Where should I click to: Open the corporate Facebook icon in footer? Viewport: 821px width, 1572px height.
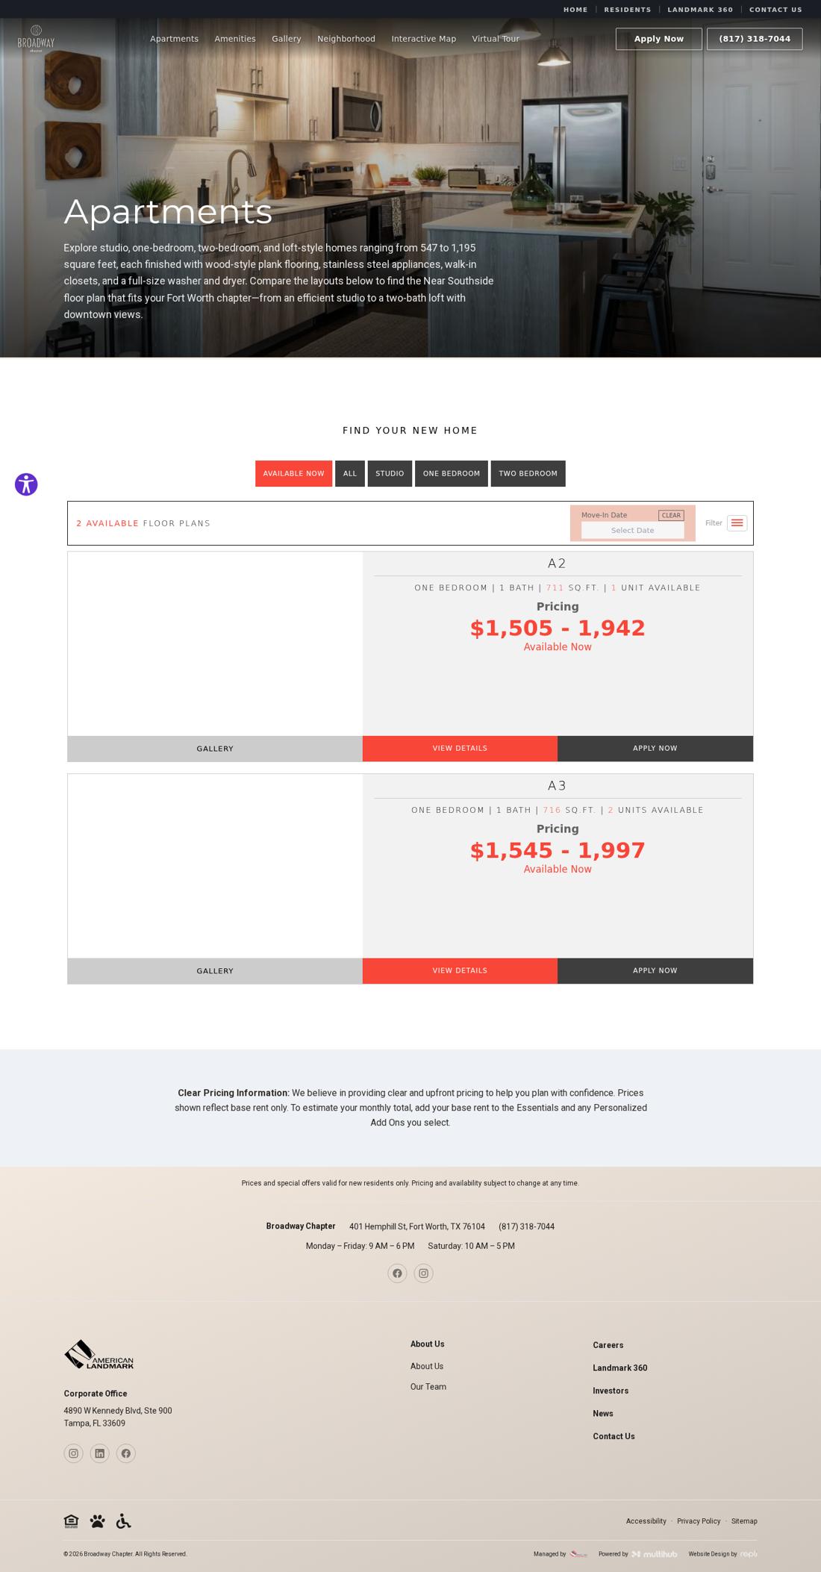tap(125, 1453)
